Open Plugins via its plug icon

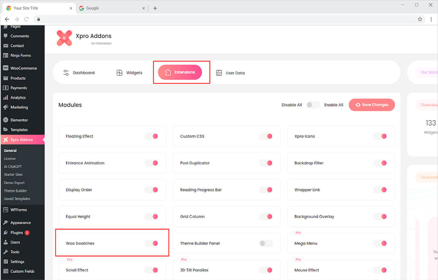tap(6, 233)
